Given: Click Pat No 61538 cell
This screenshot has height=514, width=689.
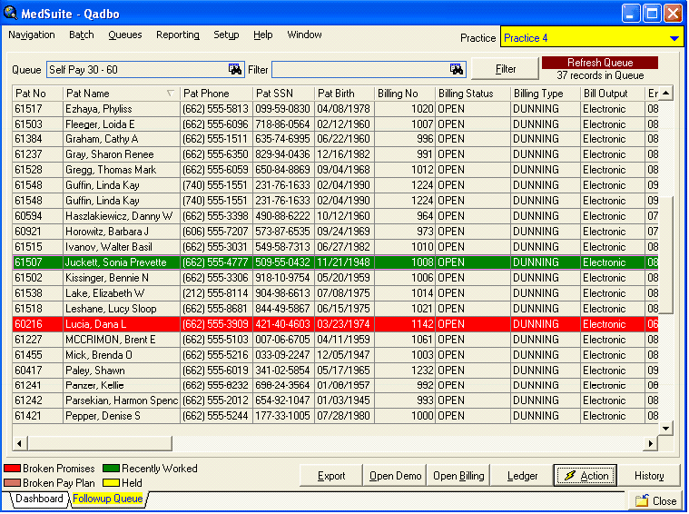Looking at the screenshot, I should (x=37, y=293).
